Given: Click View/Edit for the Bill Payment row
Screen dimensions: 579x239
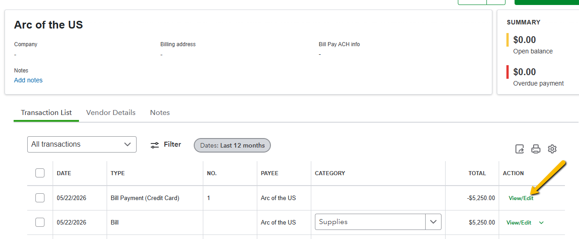Looking at the screenshot, I should click(x=521, y=198).
